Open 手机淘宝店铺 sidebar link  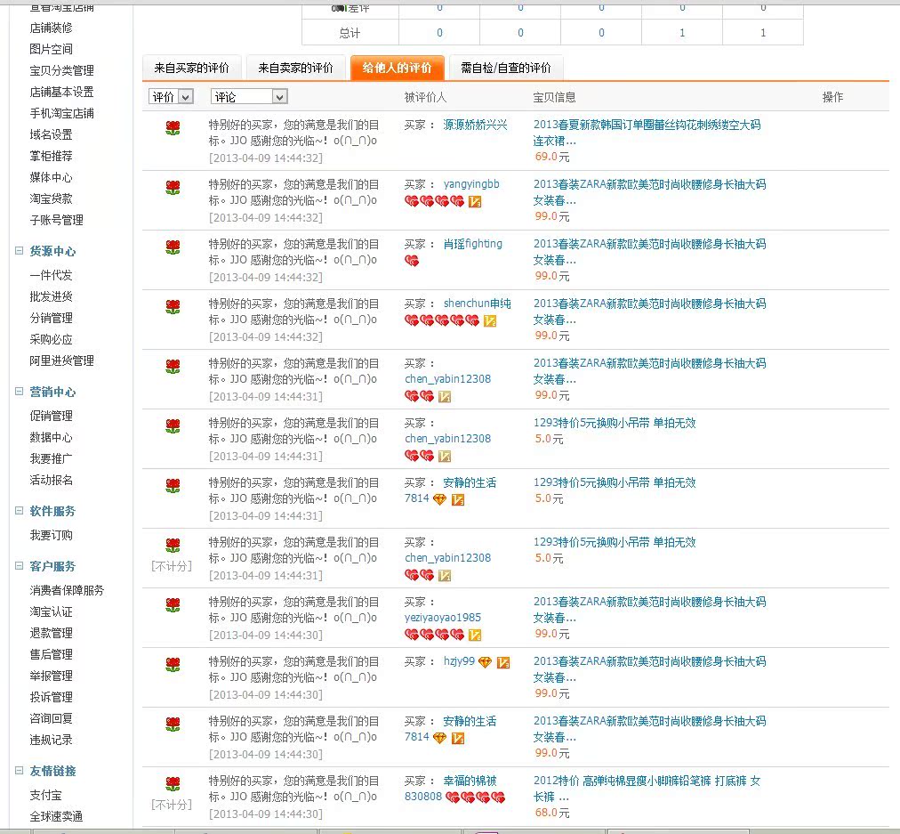pyautogui.click(x=62, y=113)
